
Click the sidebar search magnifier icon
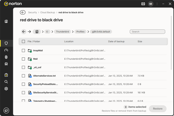tap(6, 82)
